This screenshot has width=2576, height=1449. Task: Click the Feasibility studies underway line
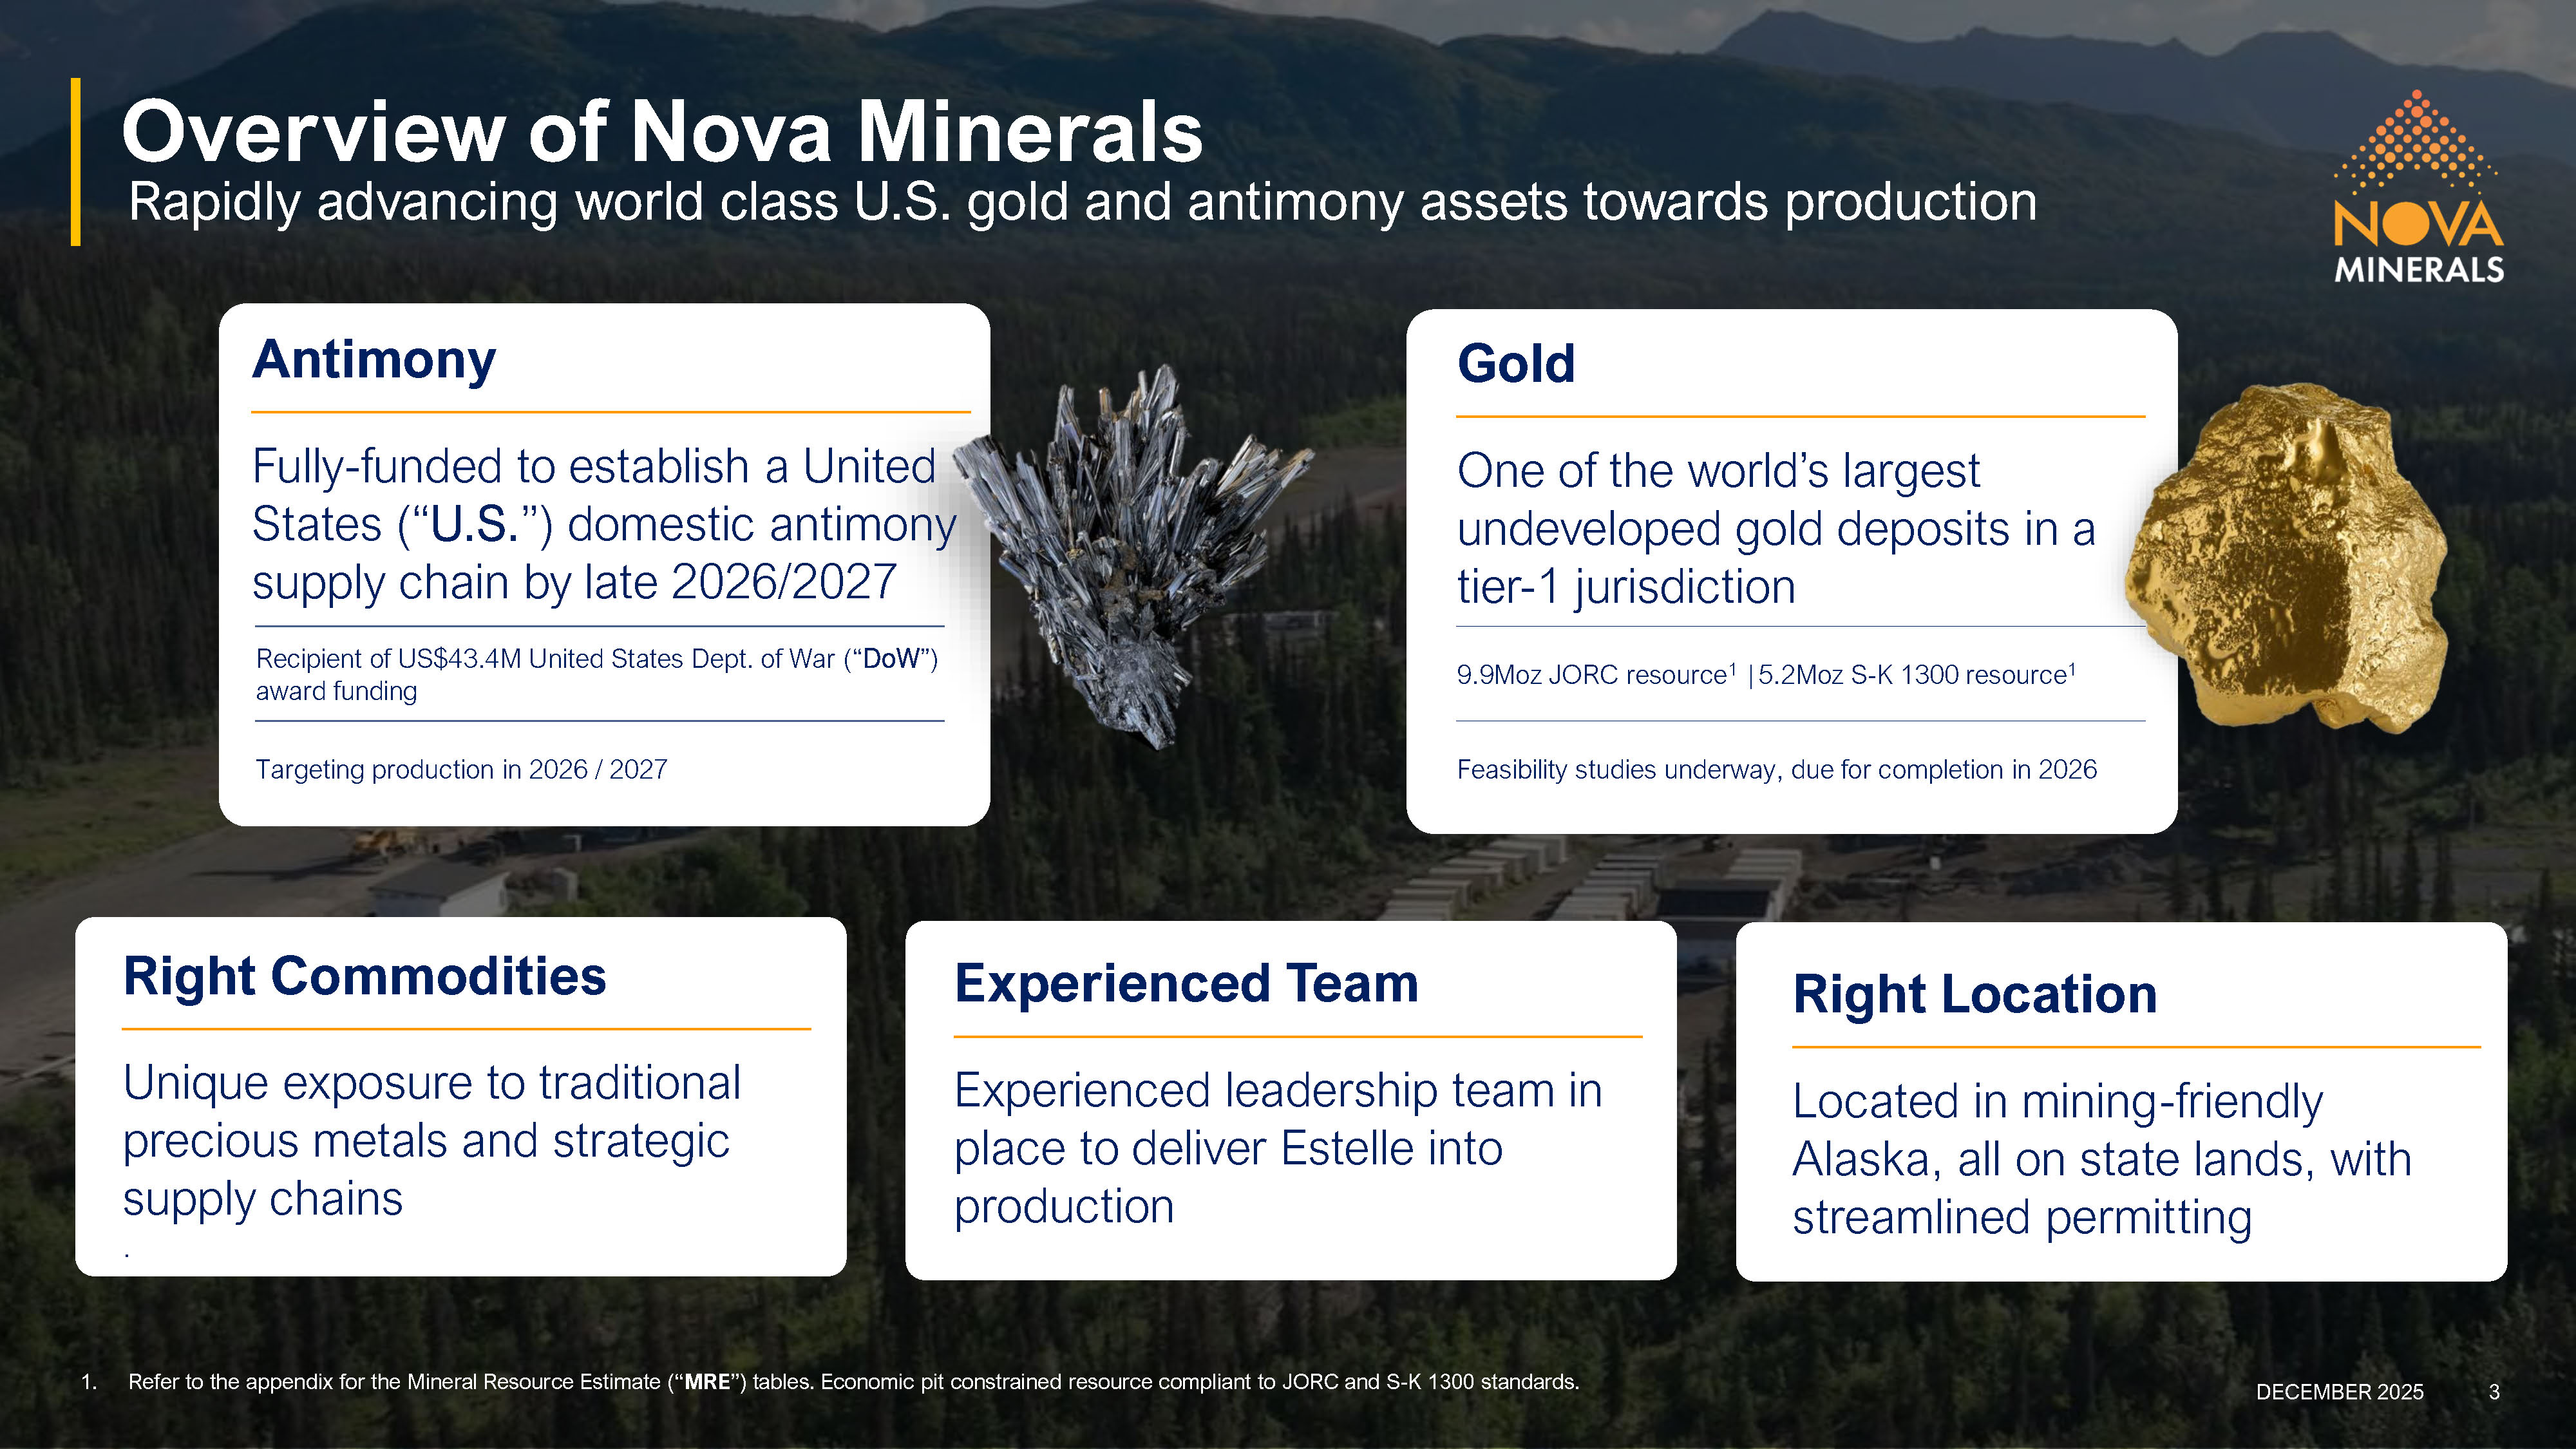coord(1776,770)
